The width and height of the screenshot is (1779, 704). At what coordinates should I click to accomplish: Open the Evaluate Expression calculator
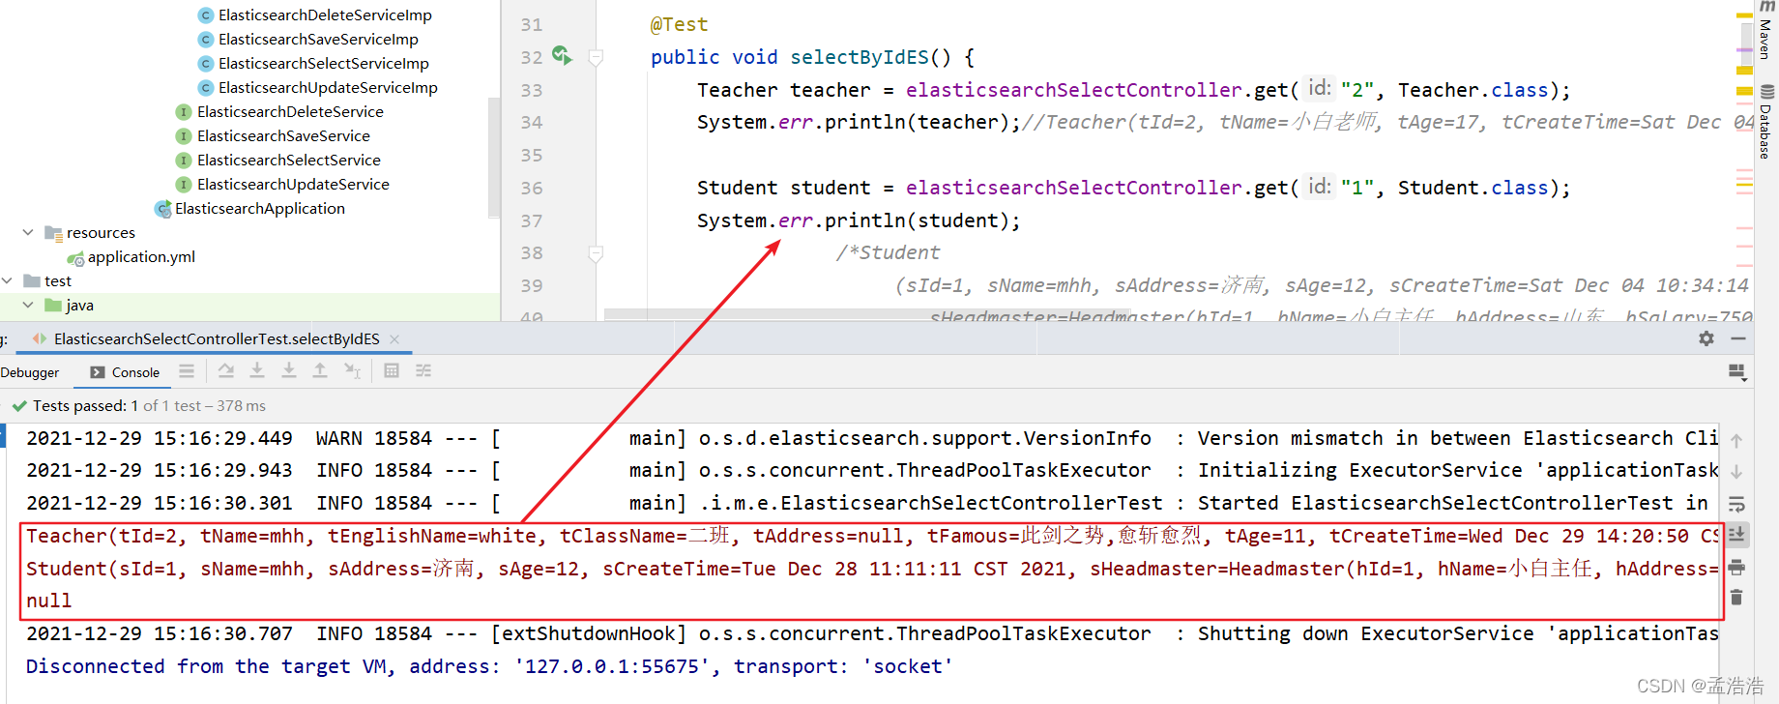[x=392, y=371]
